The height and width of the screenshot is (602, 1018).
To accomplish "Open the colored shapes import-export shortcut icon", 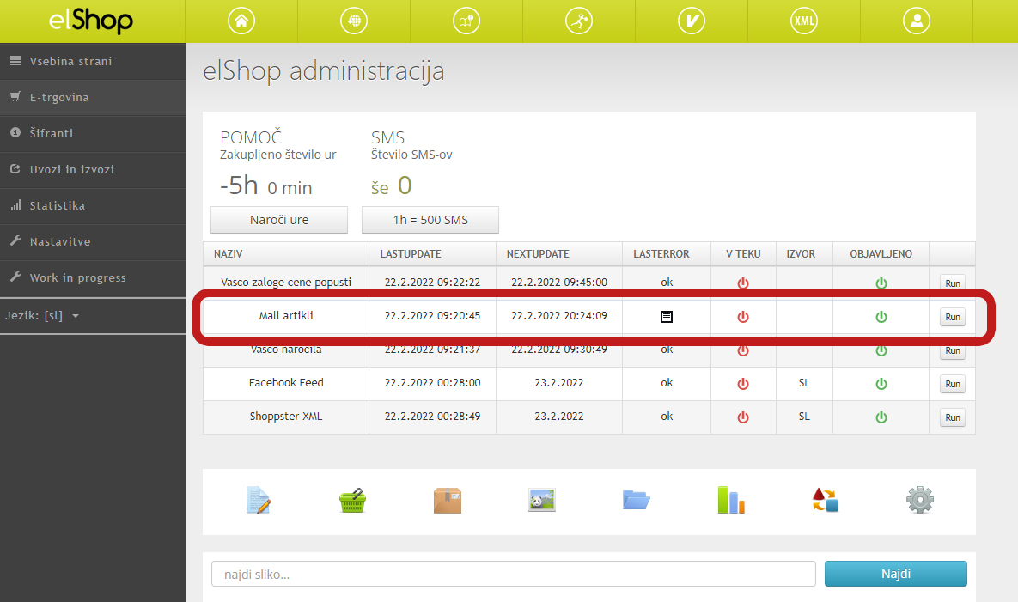I will tap(826, 500).
